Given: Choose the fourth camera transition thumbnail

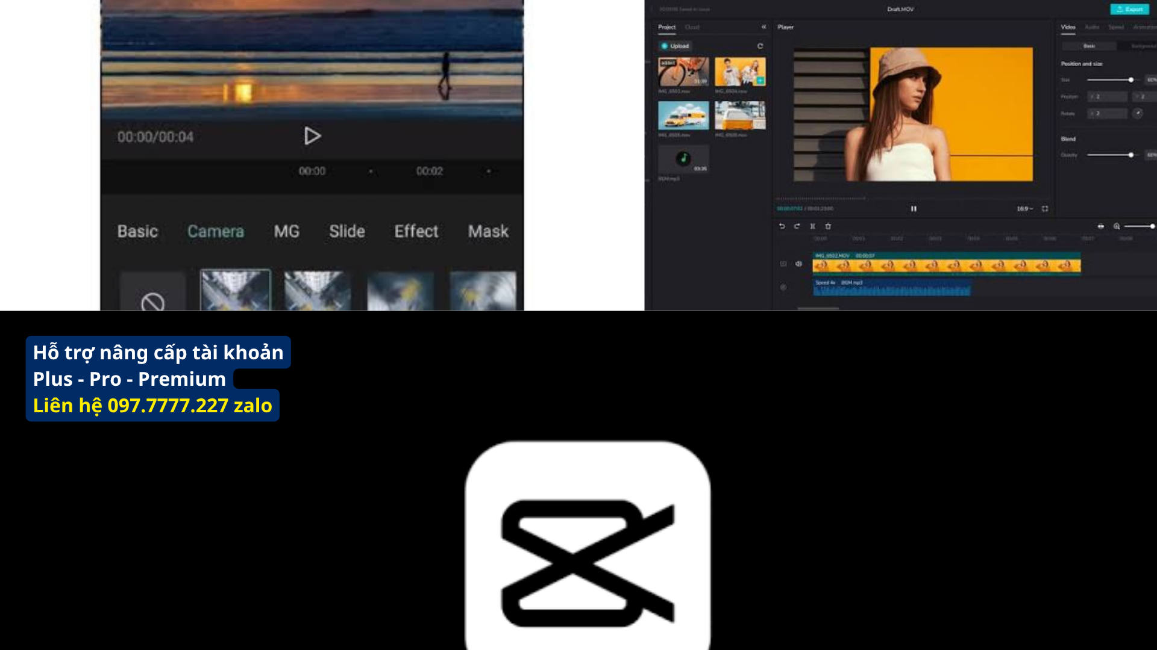Looking at the screenshot, I should point(483,291).
